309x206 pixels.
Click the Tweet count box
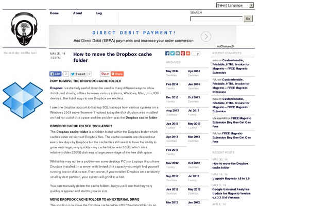click(89, 74)
